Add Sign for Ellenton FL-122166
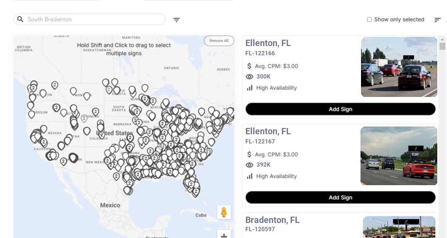 coord(340,109)
